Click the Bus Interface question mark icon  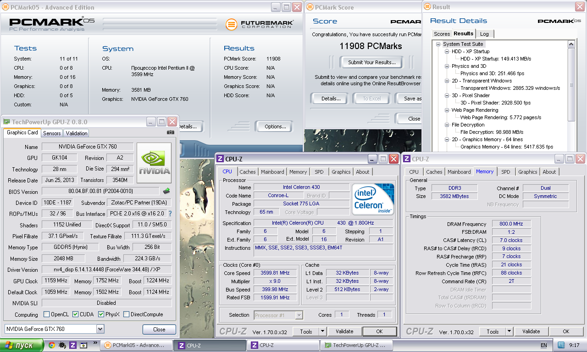pos(170,214)
